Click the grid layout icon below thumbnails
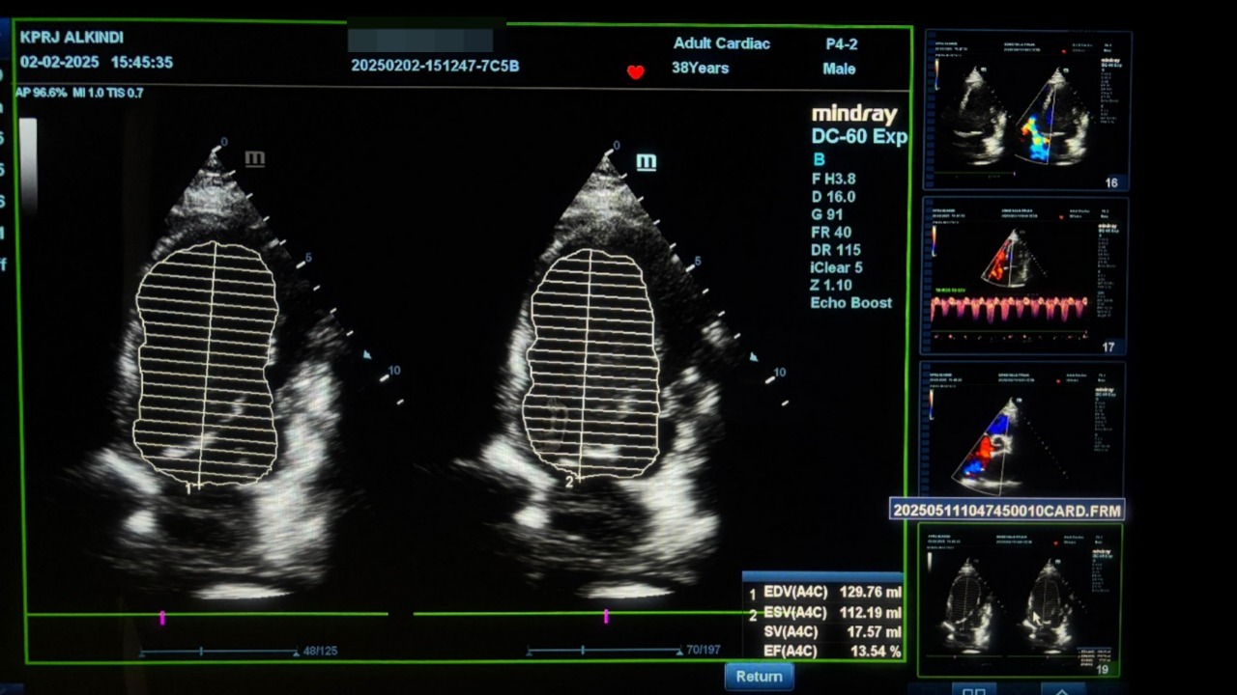The height and width of the screenshot is (695, 1237). click(x=973, y=689)
